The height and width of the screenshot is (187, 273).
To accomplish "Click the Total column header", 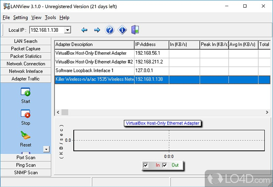I will [x=264, y=45].
